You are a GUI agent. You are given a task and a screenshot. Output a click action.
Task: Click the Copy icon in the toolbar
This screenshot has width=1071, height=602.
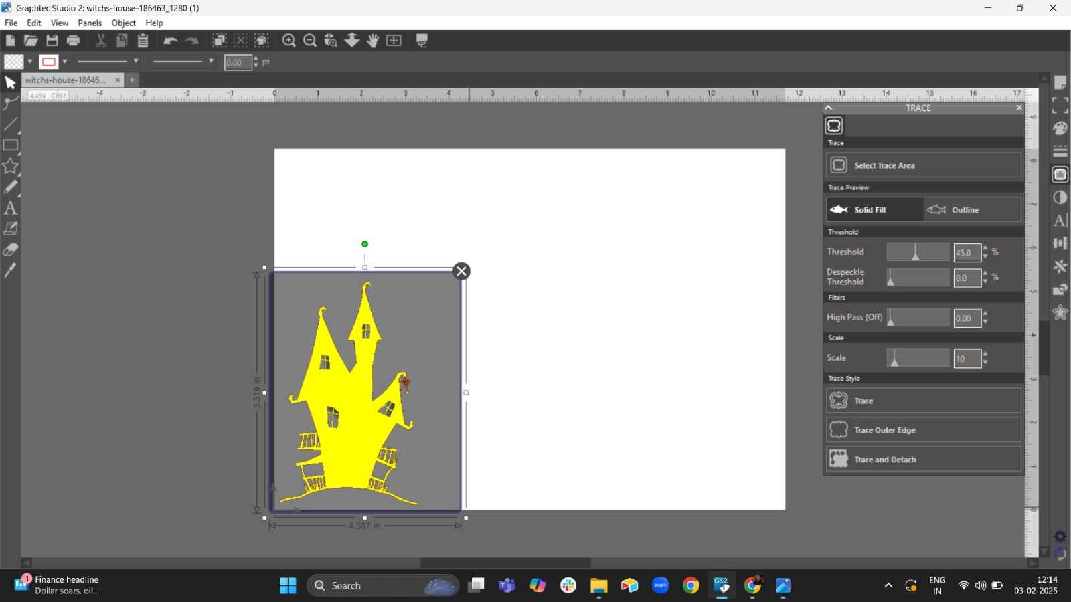pyautogui.click(x=122, y=41)
